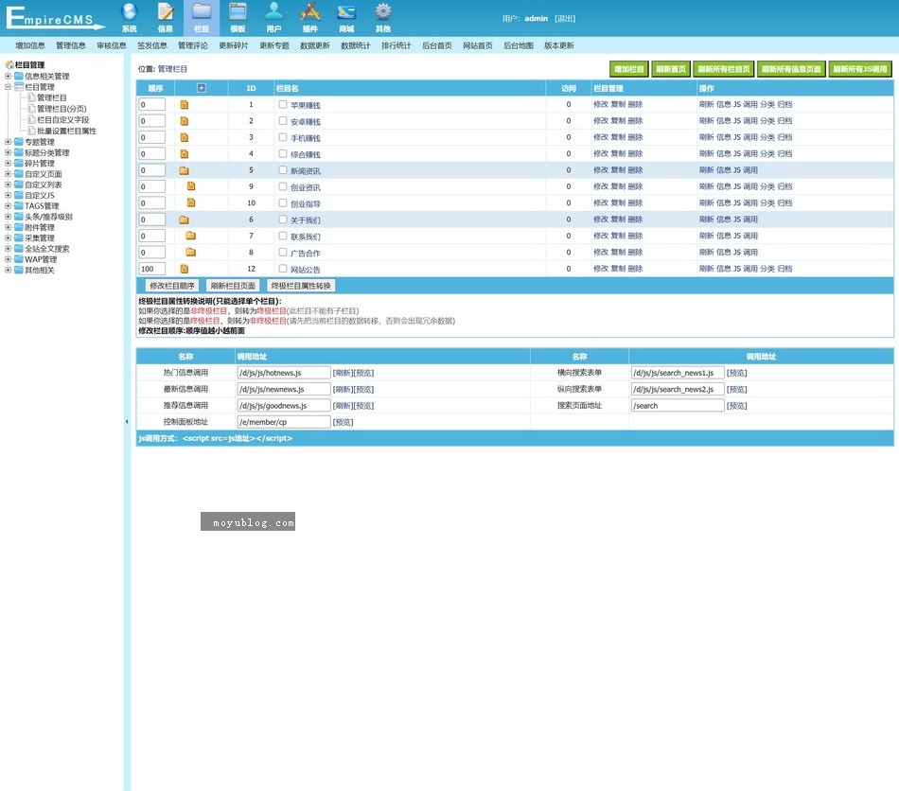
Task: Collapse the 栏目管理 tree node
Action: tap(9, 87)
